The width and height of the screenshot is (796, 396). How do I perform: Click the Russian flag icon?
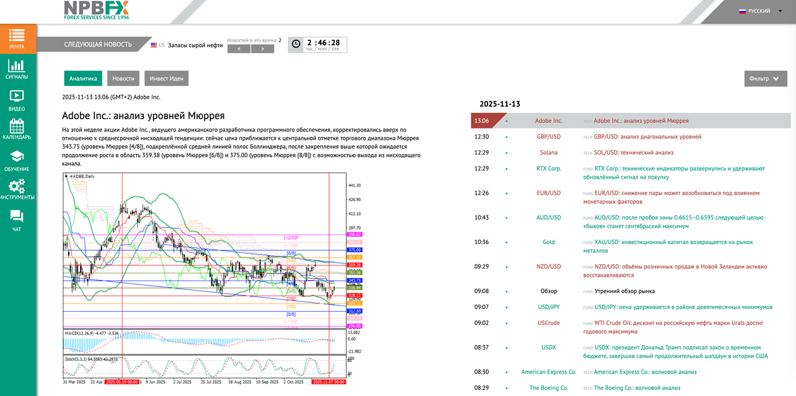(742, 11)
